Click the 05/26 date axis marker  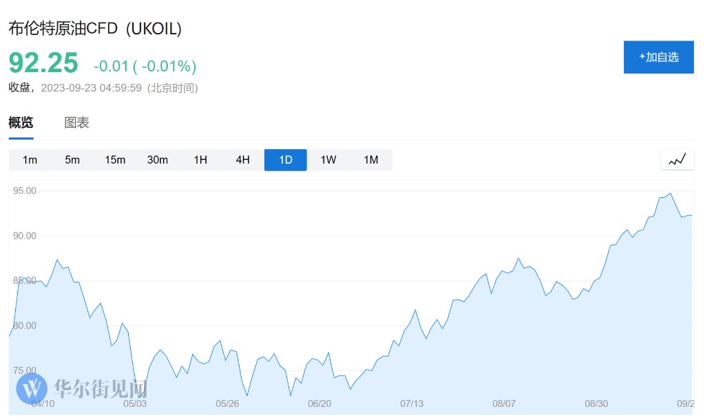[227, 404]
